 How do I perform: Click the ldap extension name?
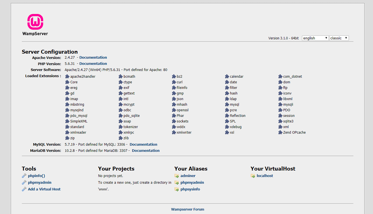233,99
